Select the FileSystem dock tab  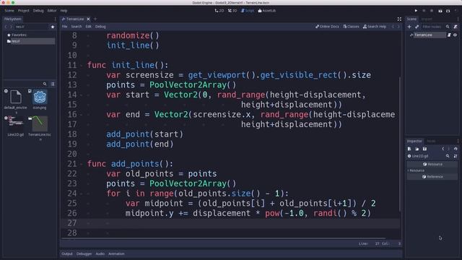(13, 19)
